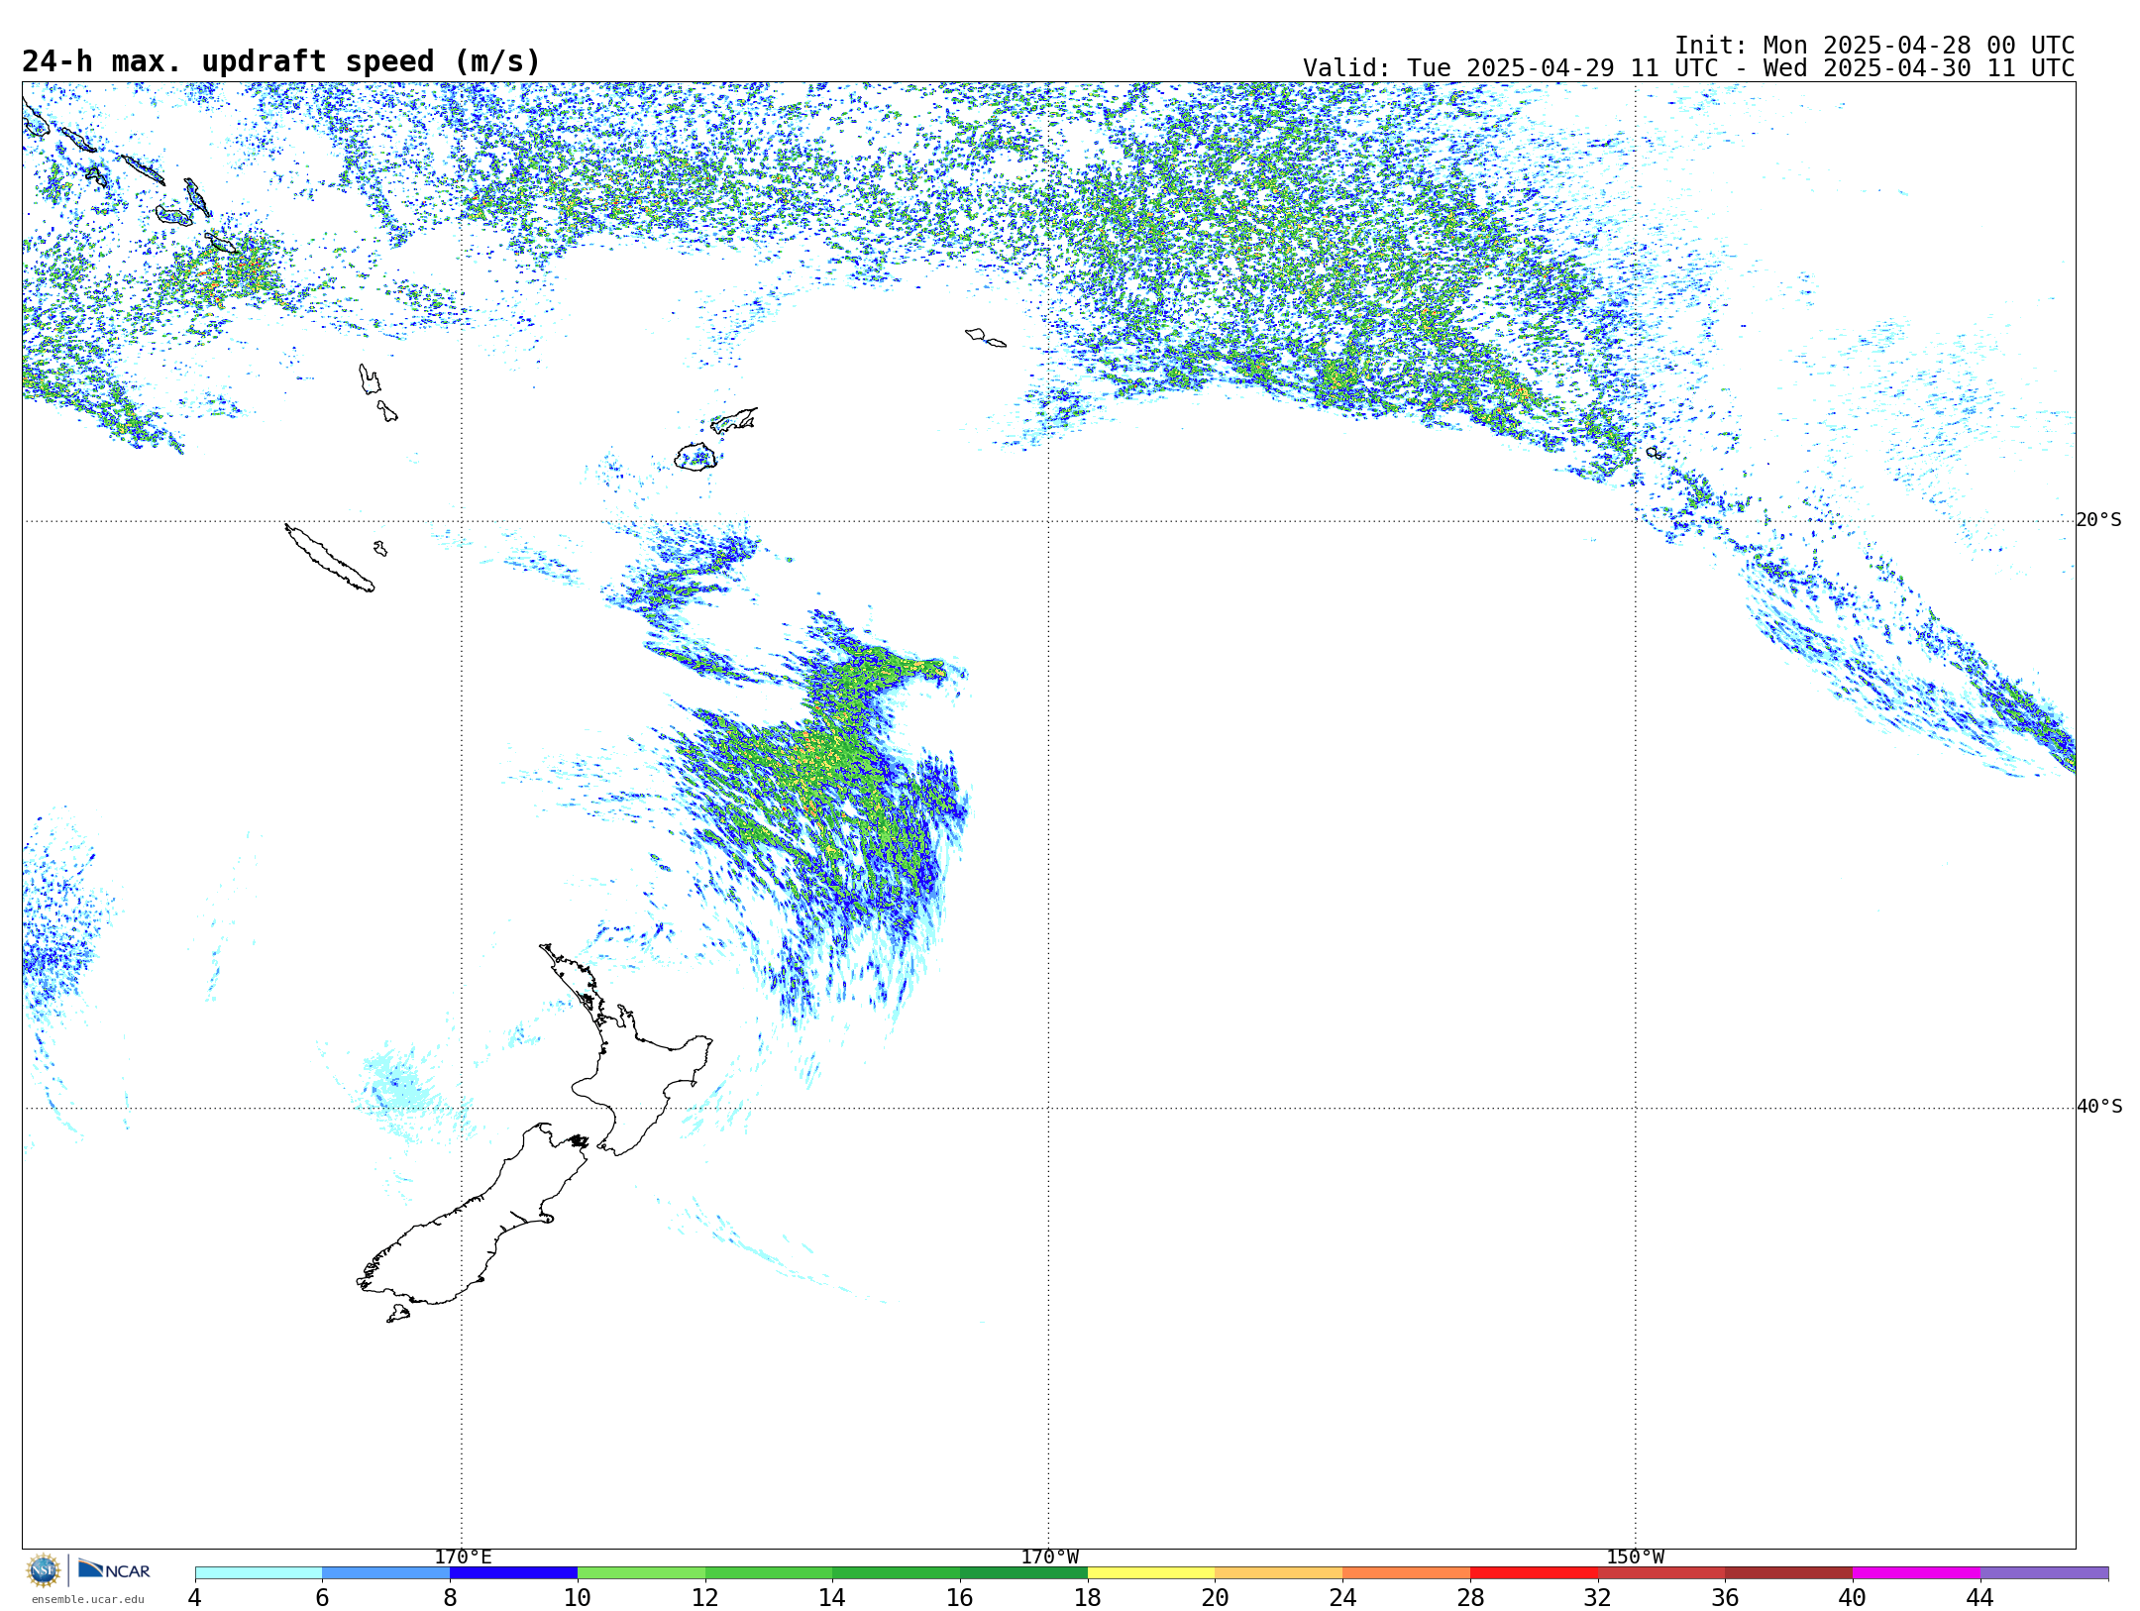This screenshot has width=2140, height=1611.
Task: Click the New Caledonia island outline
Action: point(330,558)
